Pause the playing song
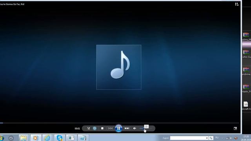251x141 pixels. click(118, 128)
